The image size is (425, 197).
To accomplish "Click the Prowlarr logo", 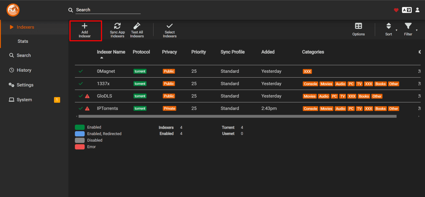I will 13,10.
